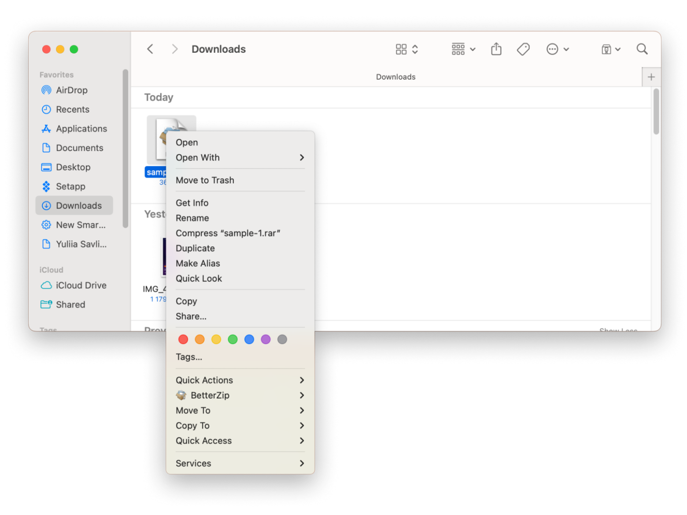Image resolution: width=687 pixels, height=515 pixels.
Task: Click the Edit Tags icon in toolbar
Action: click(x=523, y=49)
